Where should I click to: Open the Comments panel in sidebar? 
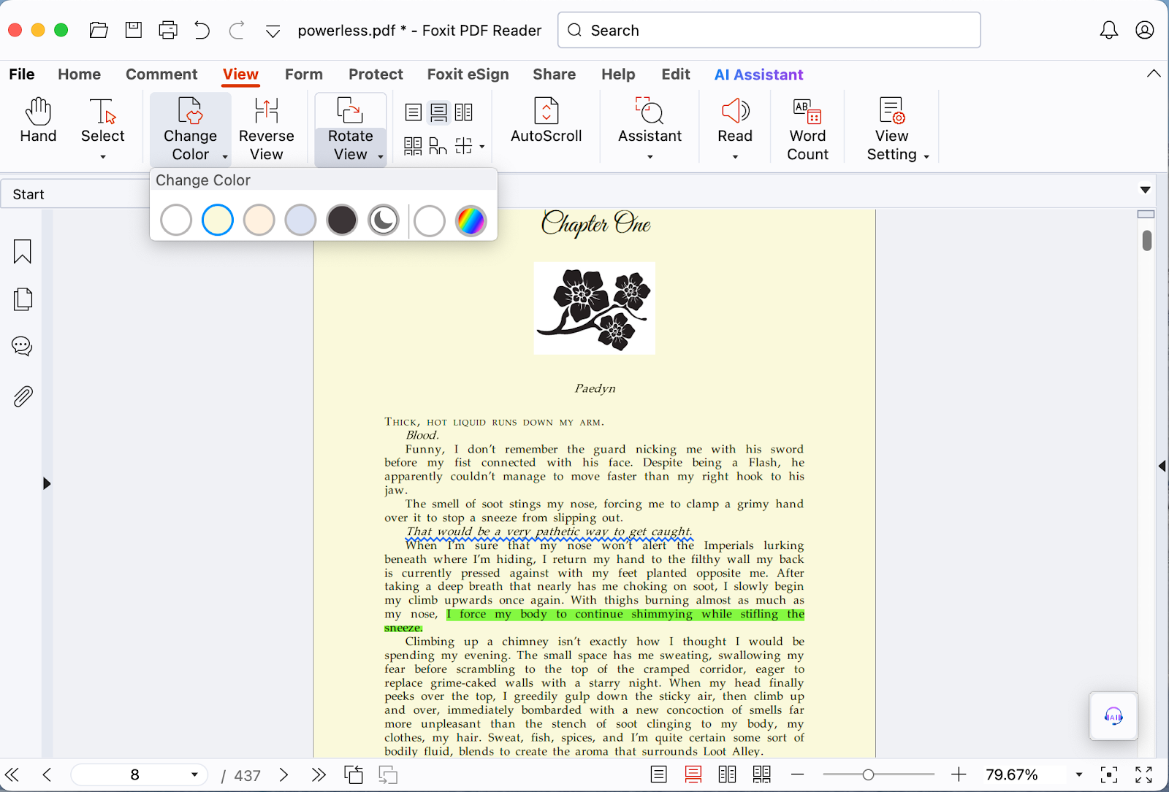point(23,346)
